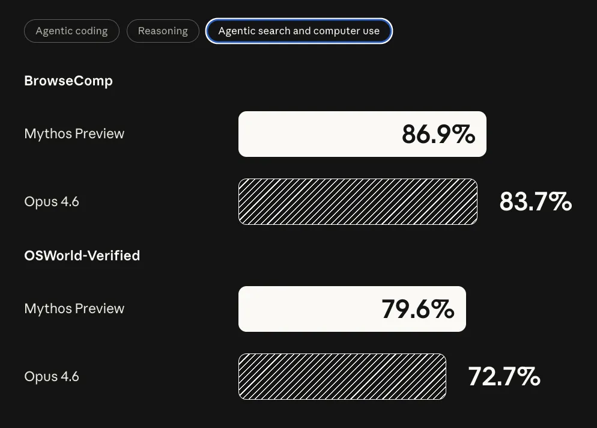This screenshot has height=428, width=597.
Task: Click Mythos Preview label under OSWorld-Verified
Action: 74,308
